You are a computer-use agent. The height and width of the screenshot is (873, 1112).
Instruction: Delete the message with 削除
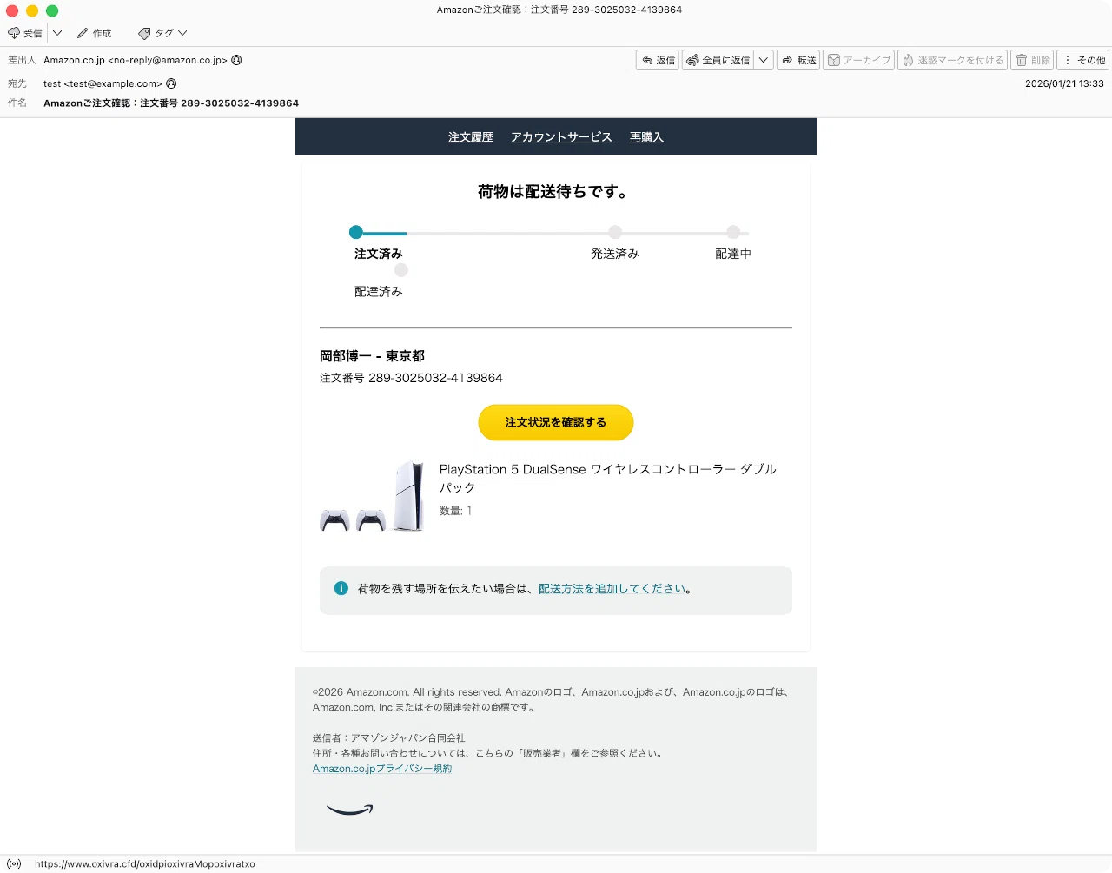[x=1032, y=60]
